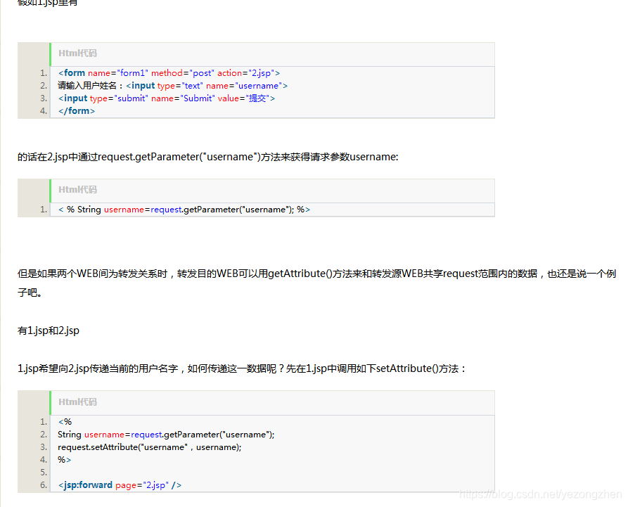This screenshot has width=628, height=507.
Task: Click the '<jsp:forward page="2.jsp" />' code line
Action: pyautogui.click(x=120, y=485)
